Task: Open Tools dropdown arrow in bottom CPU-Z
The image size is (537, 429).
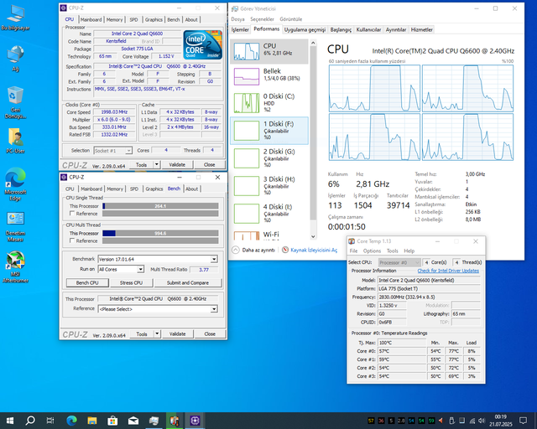Action: click(x=157, y=333)
